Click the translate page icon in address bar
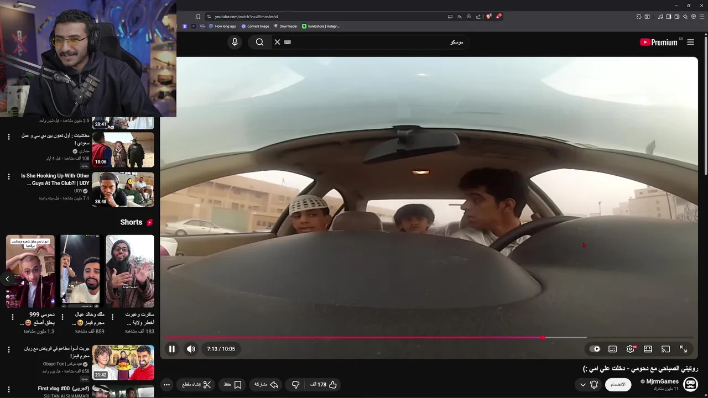This screenshot has height=398, width=708. 459,17
